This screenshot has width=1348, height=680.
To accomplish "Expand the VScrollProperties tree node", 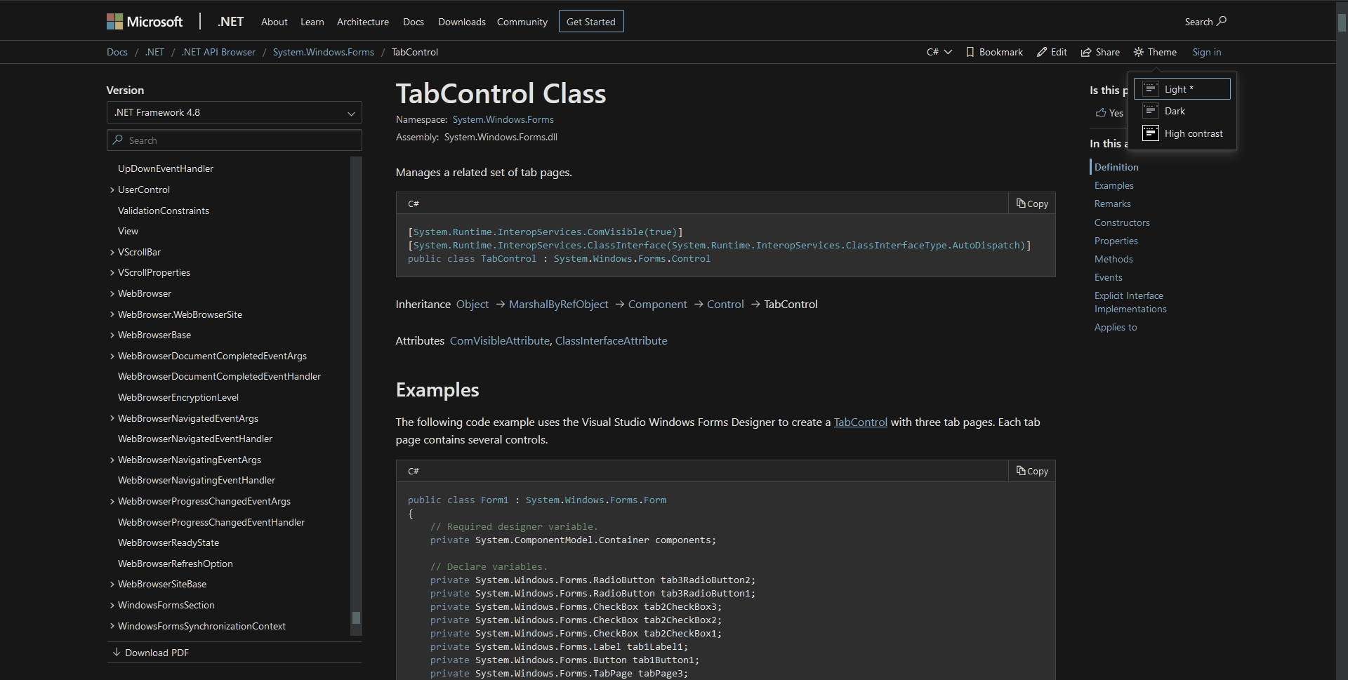I will [112, 272].
